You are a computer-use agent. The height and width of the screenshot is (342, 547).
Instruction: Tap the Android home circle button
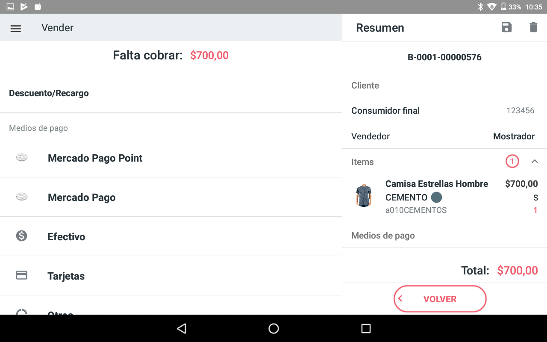point(273,328)
